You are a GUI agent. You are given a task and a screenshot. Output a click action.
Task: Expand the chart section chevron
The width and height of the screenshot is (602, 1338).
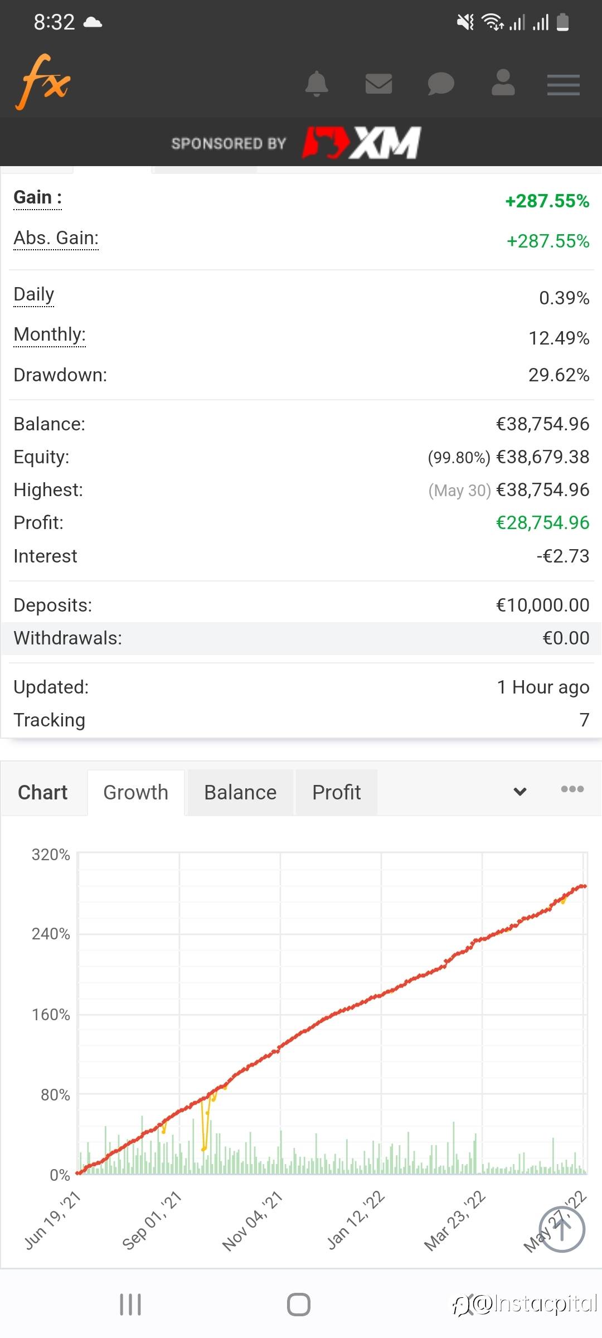(520, 792)
